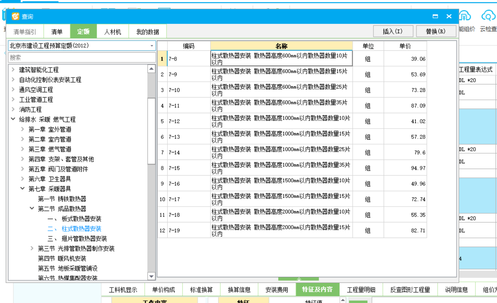Select 第五节 地板采暖管铺设 tree item
Screen dimensions: 497x303
[68, 268]
